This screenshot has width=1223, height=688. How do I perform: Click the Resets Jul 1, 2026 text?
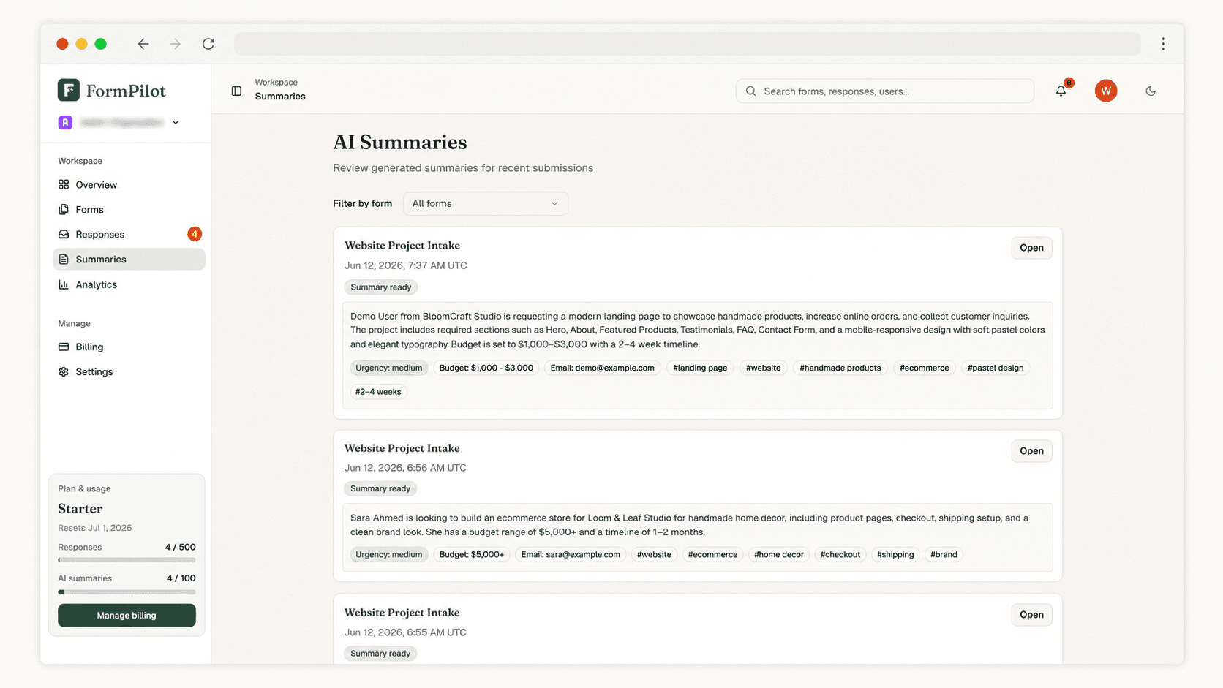[x=95, y=528]
